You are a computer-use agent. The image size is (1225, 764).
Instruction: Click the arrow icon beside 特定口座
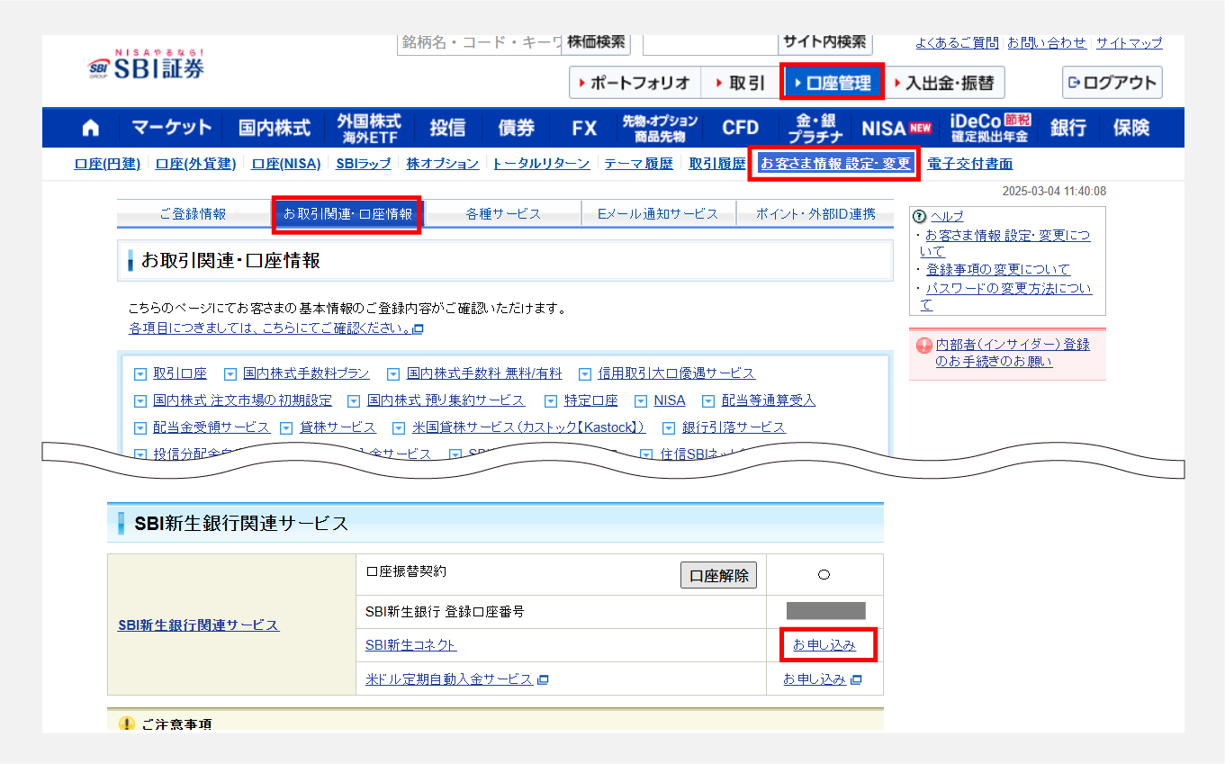coord(552,401)
